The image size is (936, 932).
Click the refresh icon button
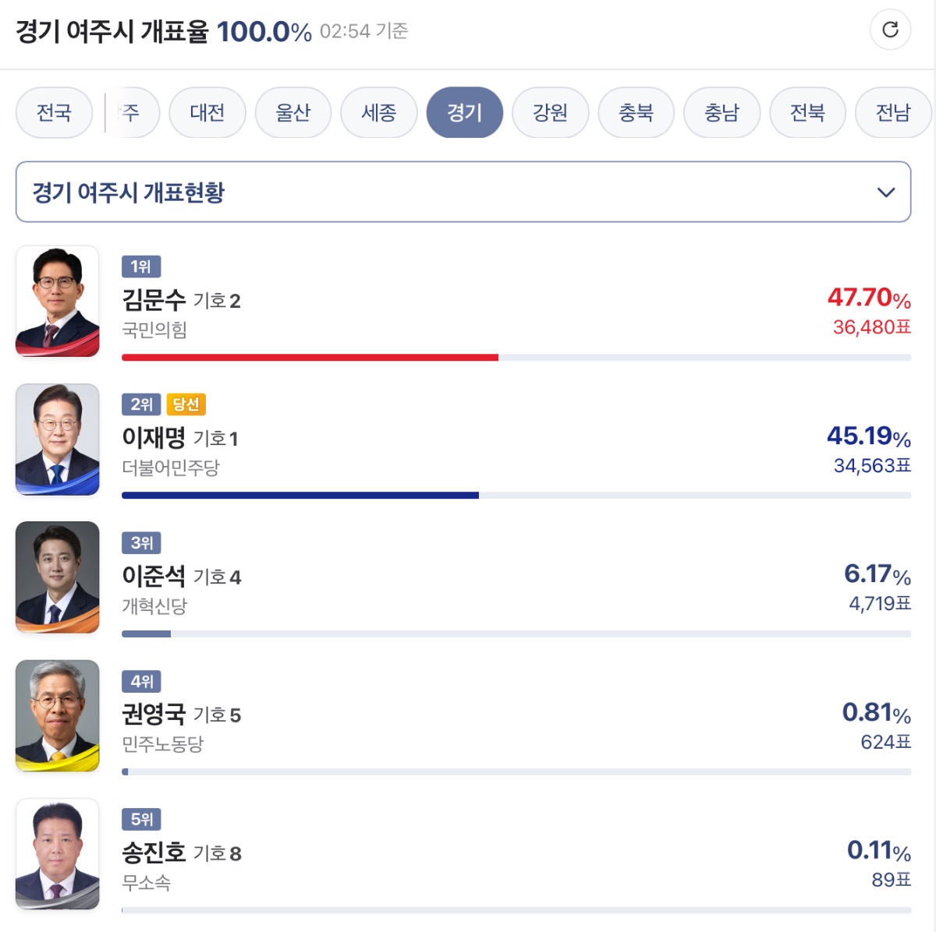click(x=890, y=30)
